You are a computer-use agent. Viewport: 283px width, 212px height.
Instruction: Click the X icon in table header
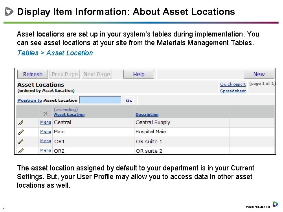[46, 113]
